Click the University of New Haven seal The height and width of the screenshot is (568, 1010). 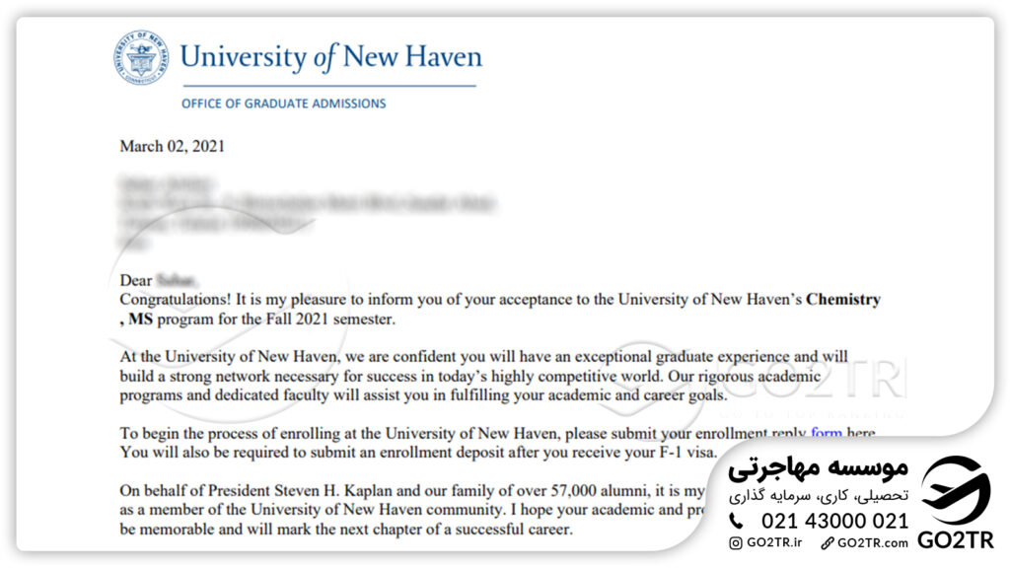[x=141, y=57]
